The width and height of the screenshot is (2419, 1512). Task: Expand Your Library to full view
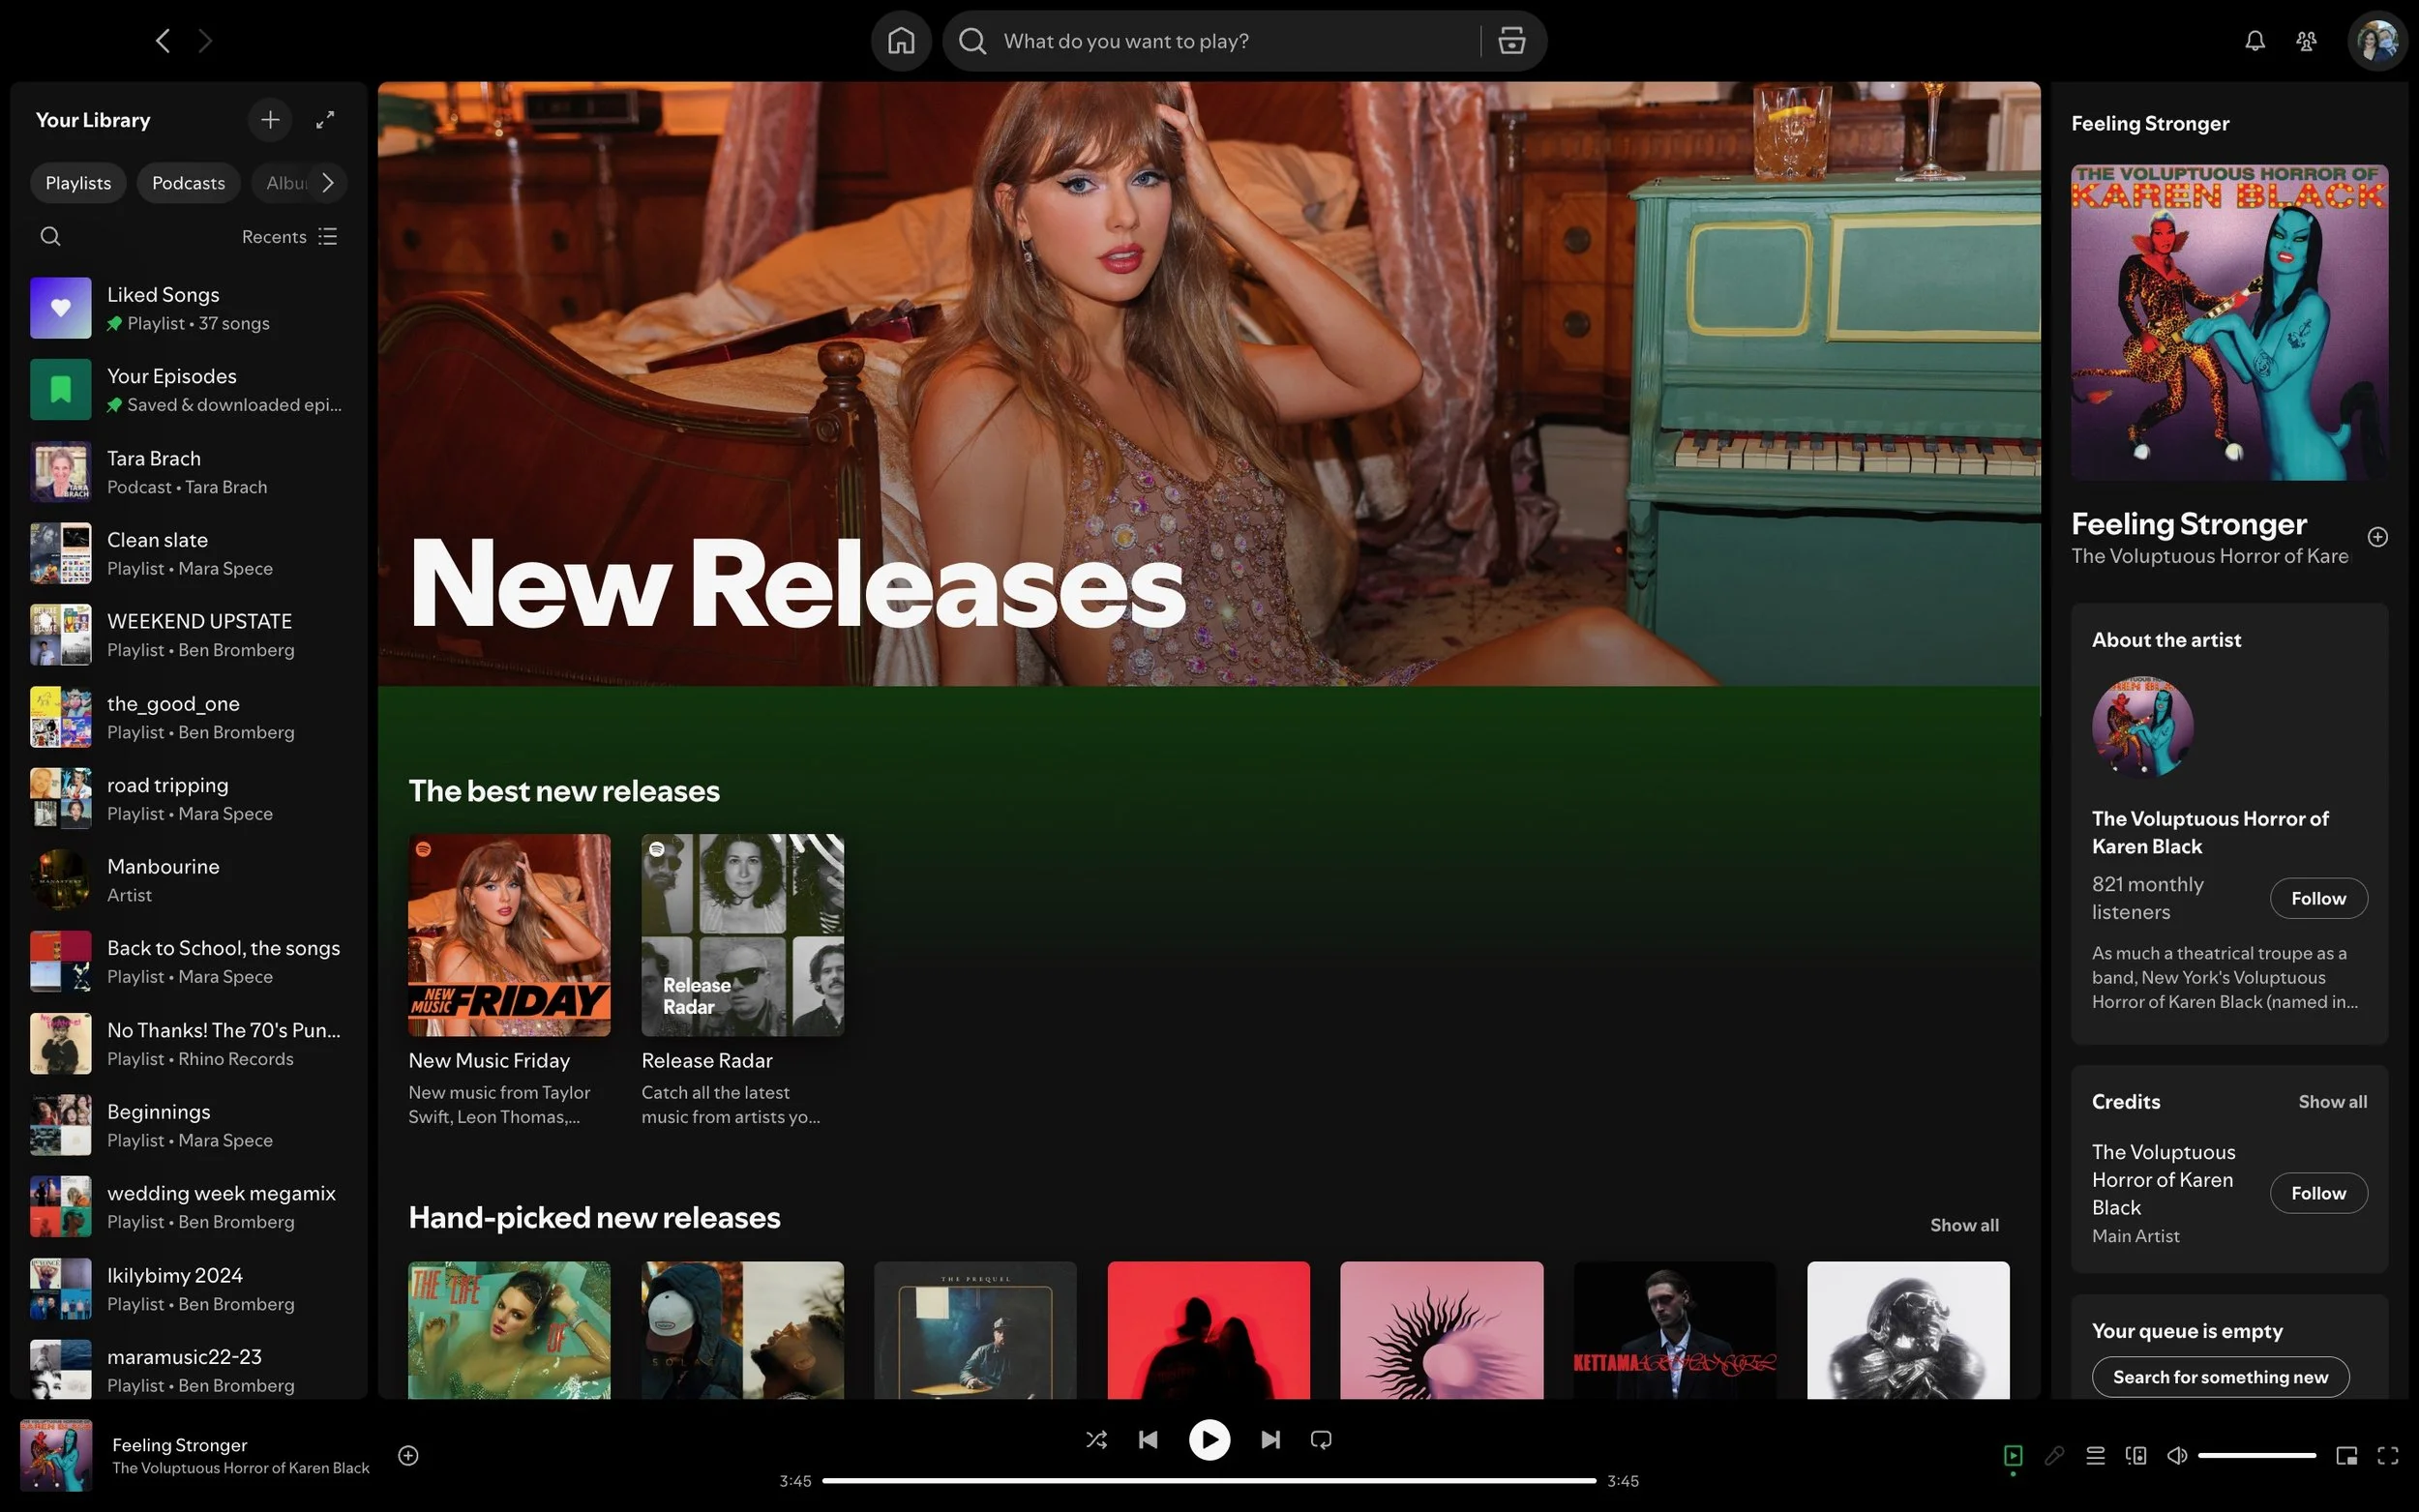click(325, 120)
